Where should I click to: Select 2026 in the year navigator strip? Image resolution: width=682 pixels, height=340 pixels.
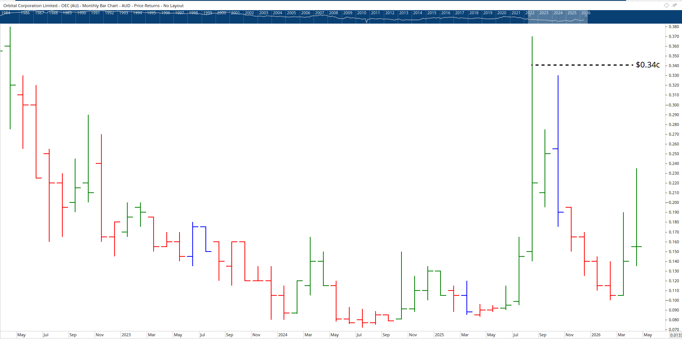tap(586, 13)
